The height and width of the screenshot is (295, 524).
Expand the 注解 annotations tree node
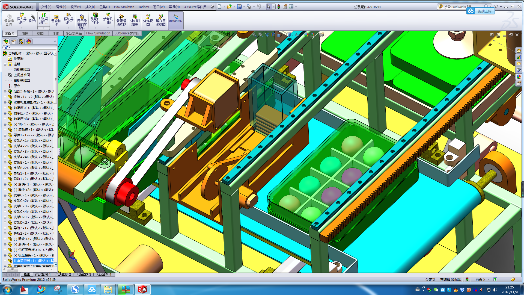pos(5,64)
